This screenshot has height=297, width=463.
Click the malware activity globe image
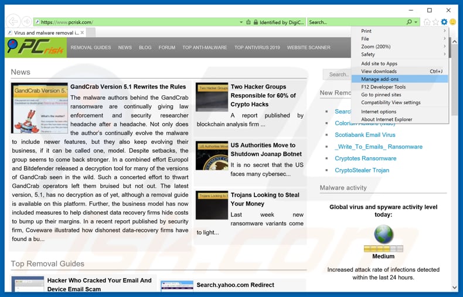[x=383, y=234]
